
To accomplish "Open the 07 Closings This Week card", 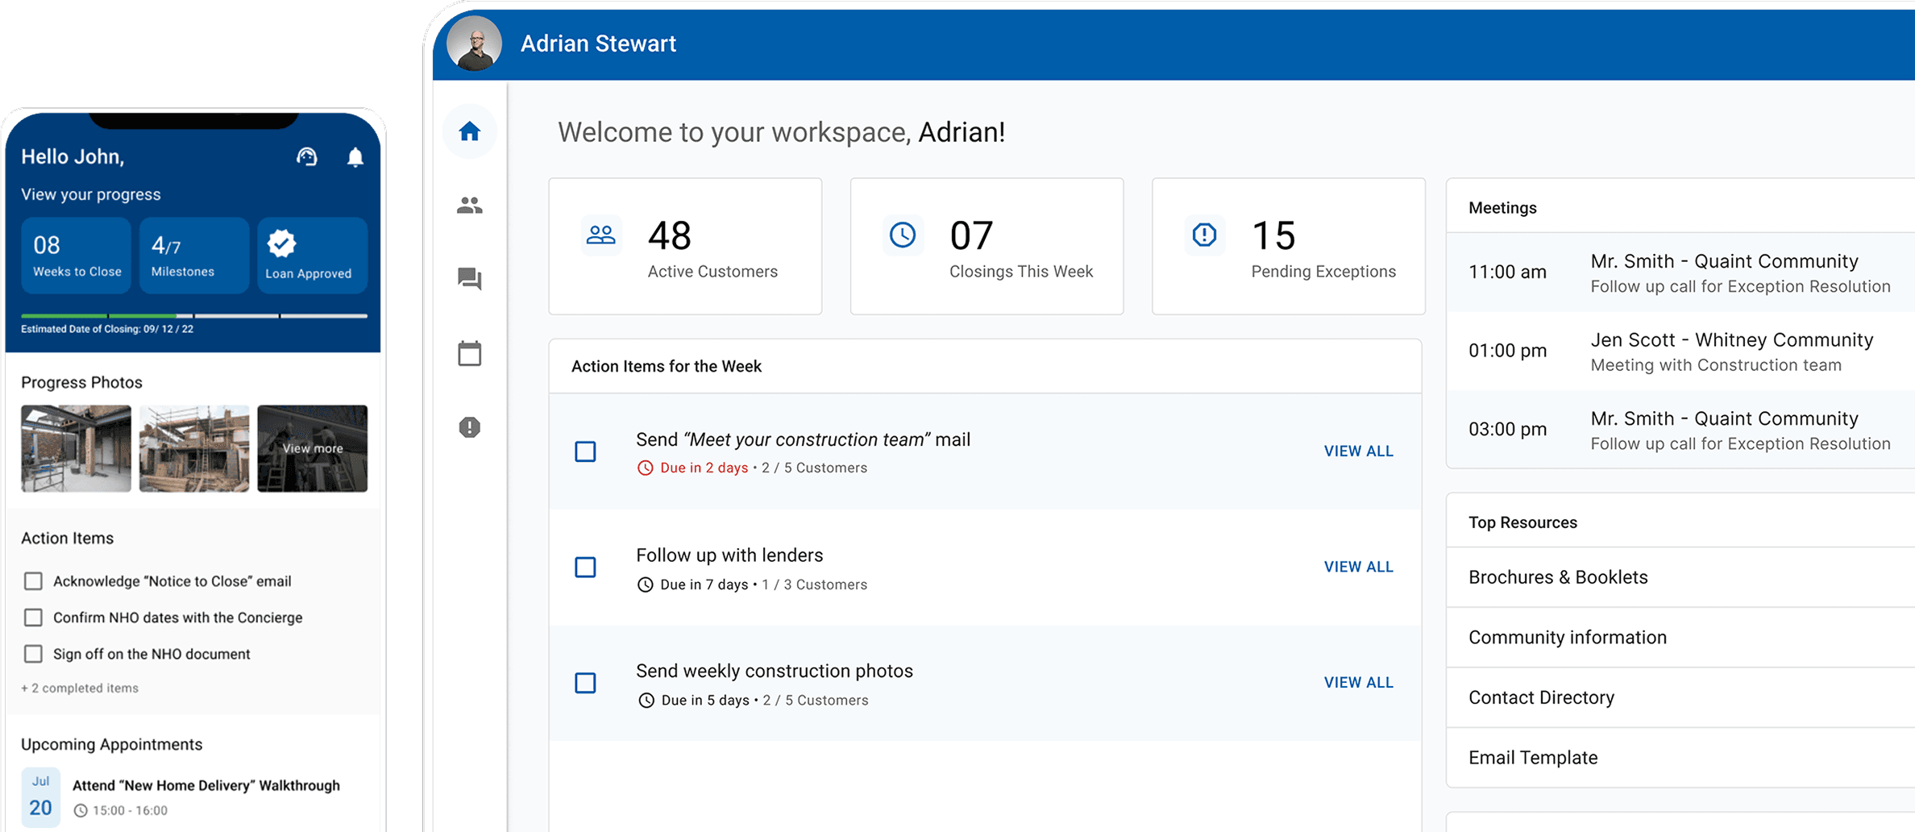I will click(987, 246).
